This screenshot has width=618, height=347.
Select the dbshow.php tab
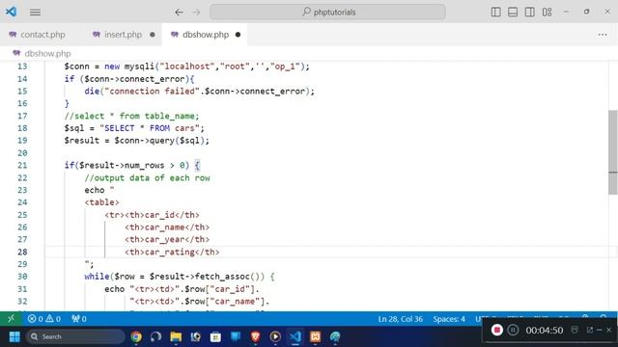point(205,35)
